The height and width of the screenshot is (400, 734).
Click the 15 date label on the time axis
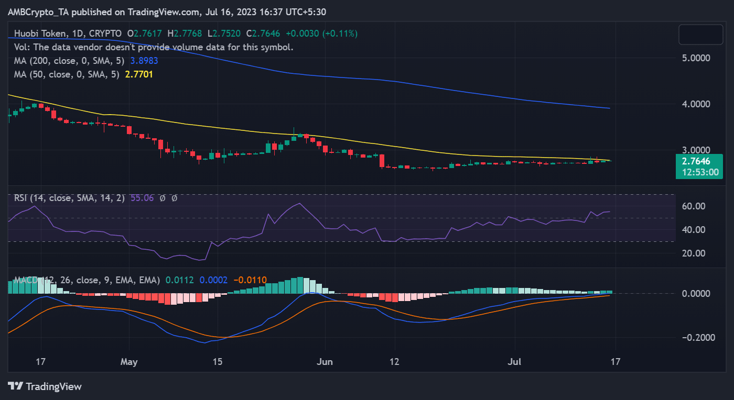pyautogui.click(x=218, y=362)
